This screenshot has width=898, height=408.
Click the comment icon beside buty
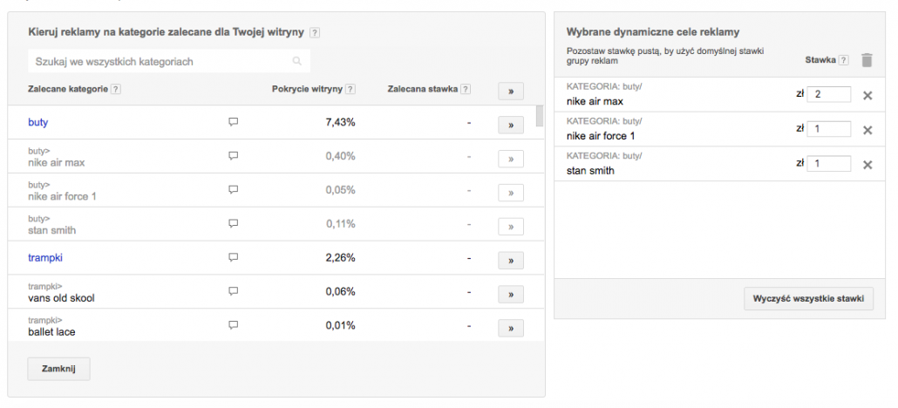pyautogui.click(x=233, y=123)
